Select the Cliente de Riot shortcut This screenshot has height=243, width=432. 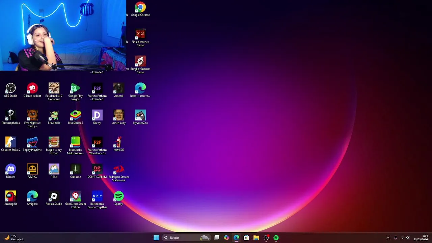click(32, 90)
